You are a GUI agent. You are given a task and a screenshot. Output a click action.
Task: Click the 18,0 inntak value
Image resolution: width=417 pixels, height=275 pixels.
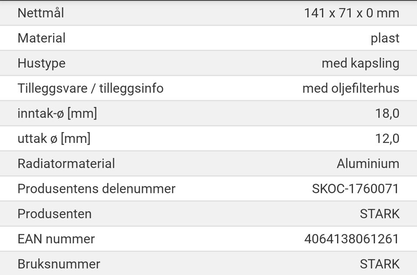pos(387,113)
